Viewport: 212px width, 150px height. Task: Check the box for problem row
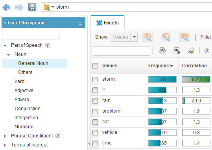pyautogui.click(x=95, y=111)
